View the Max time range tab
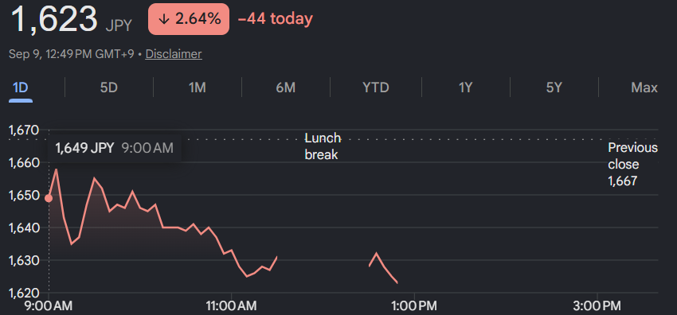Viewport: 677px width, 315px height. pos(644,88)
